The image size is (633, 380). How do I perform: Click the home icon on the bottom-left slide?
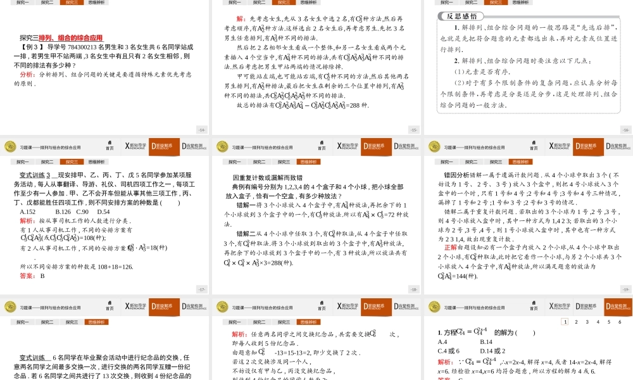[111, 306]
